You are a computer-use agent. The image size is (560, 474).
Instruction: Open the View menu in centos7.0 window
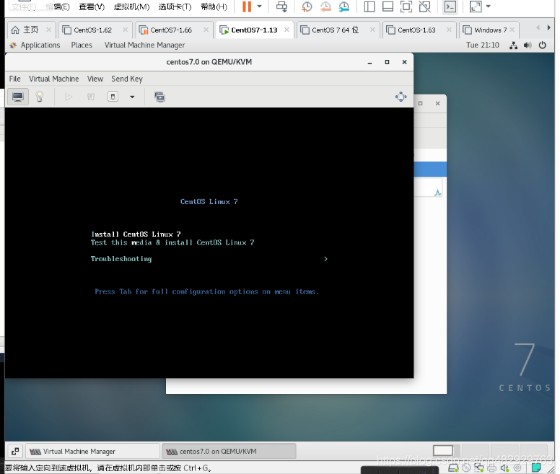point(95,79)
